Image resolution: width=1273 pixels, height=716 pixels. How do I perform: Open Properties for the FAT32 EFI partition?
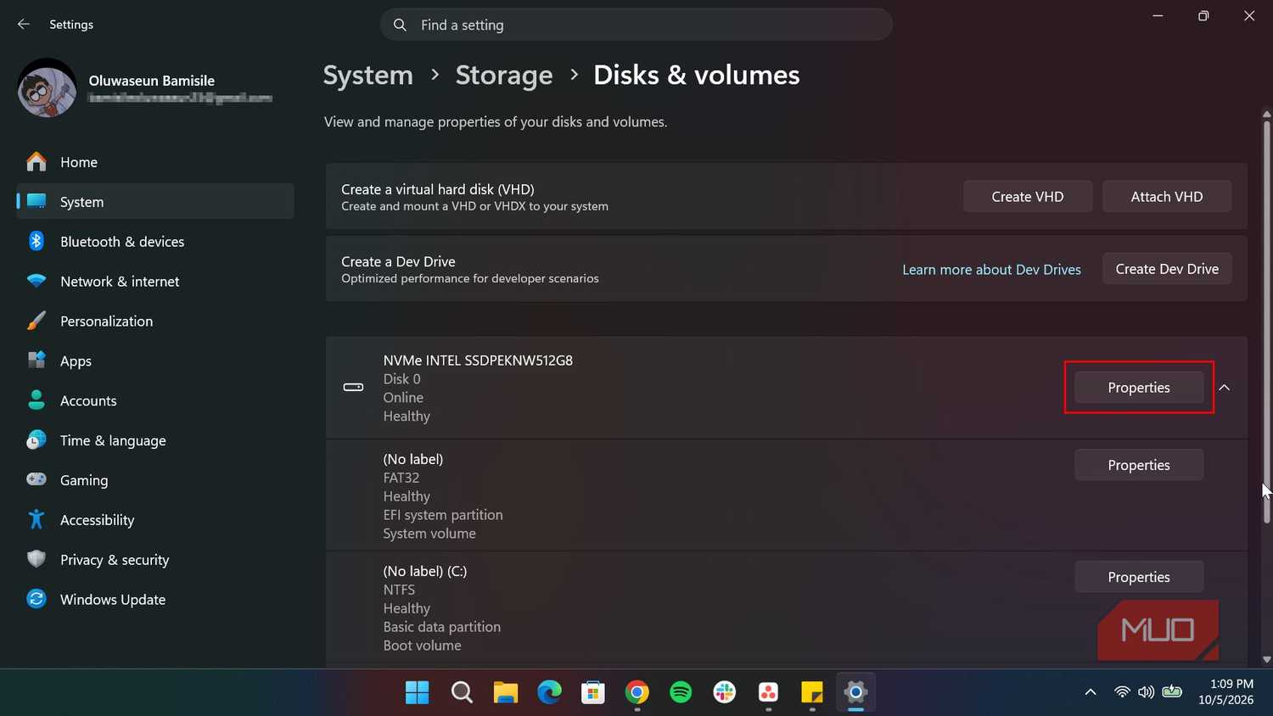[1139, 465]
